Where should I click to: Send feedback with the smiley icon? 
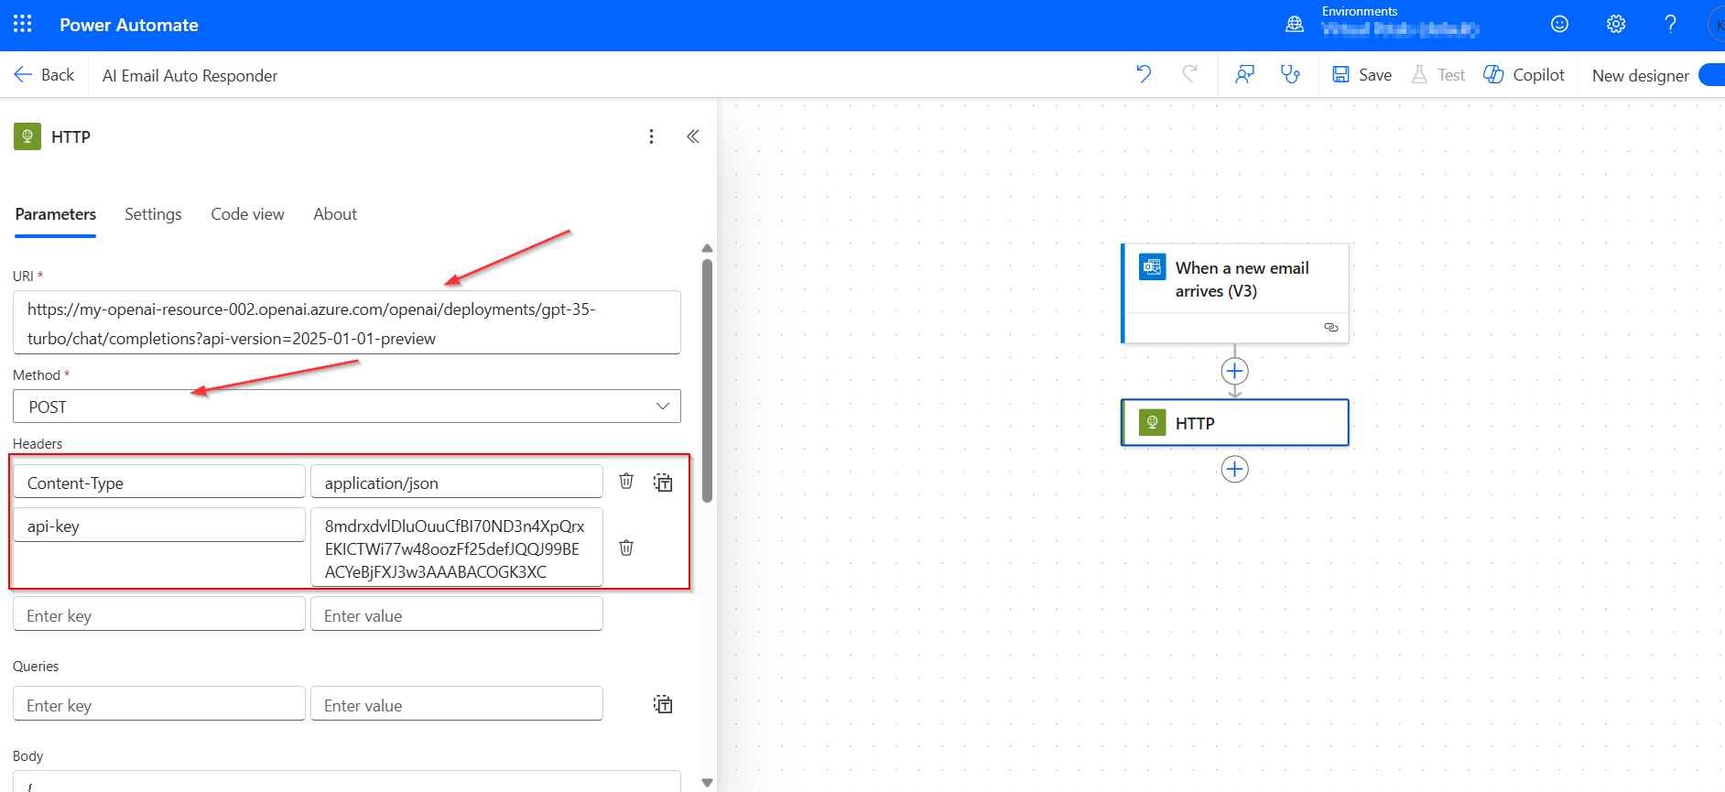point(1560,25)
